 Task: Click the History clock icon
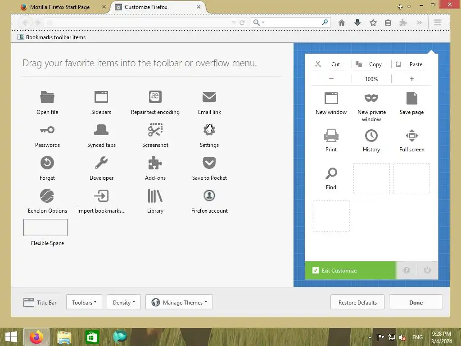371,136
